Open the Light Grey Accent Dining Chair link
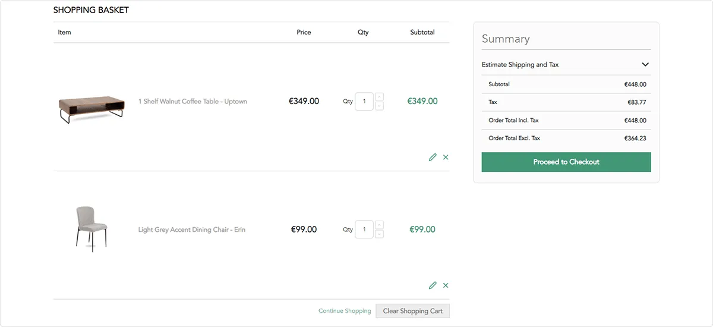Screen dimensions: 713x327 click(x=191, y=230)
